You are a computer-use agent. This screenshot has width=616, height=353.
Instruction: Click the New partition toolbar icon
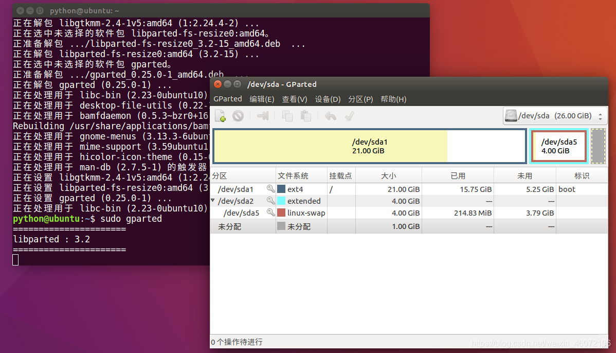tap(221, 116)
